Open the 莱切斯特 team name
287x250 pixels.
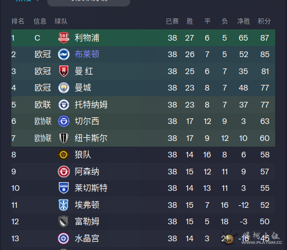point(91,188)
